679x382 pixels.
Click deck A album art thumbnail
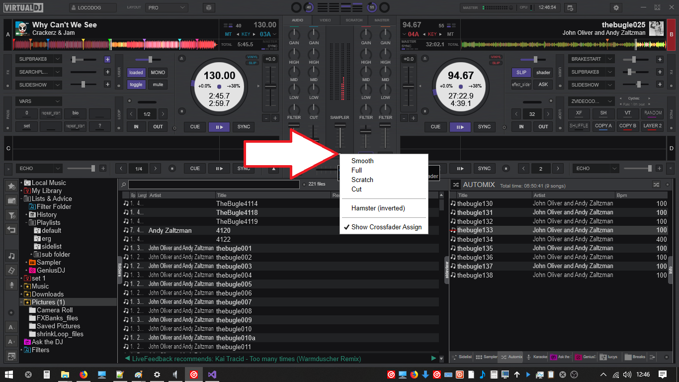[21, 28]
